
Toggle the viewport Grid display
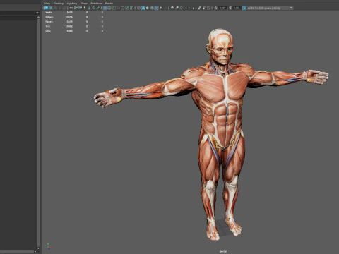coord(105,8)
